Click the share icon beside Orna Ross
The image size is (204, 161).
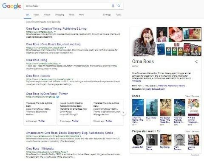pos(196,62)
